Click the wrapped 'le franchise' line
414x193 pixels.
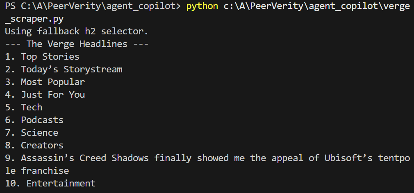[x=37, y=171]
